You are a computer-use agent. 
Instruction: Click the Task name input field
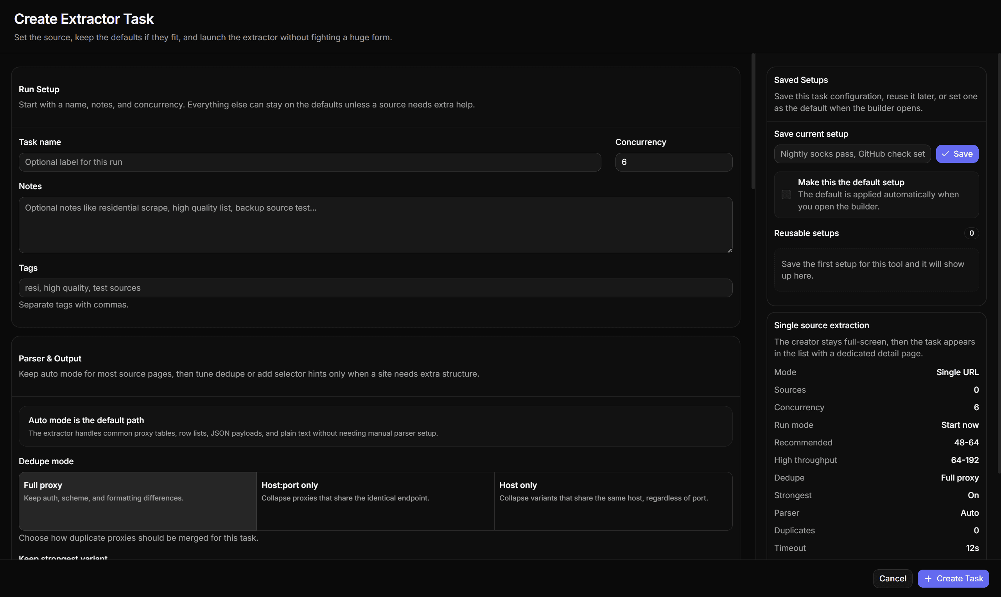(x=310, y=162)
